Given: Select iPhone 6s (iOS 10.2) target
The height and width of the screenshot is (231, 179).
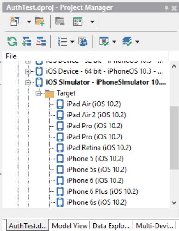Looking at the screenshot, I should [97, 202].
